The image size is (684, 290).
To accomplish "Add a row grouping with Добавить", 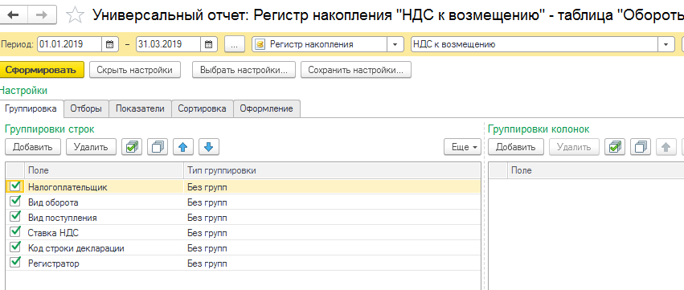I will coord(33,147).
